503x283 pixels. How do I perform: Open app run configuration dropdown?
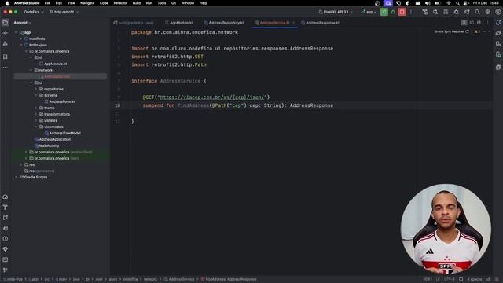(x=369, y=12)
